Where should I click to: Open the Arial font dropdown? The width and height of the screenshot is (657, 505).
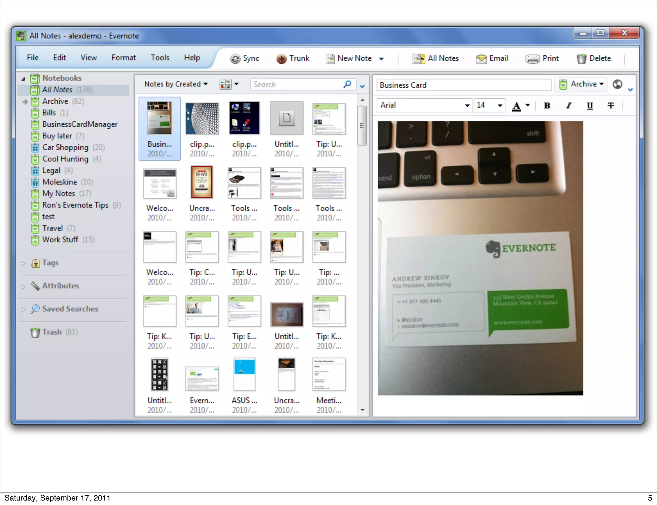click(467, 105)
